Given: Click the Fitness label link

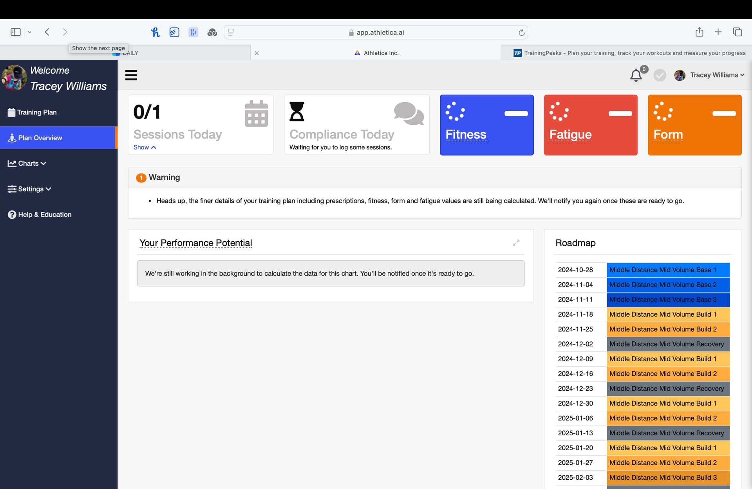Looking at the screenshot, I should pyautogui.click(x=466, y=134).
